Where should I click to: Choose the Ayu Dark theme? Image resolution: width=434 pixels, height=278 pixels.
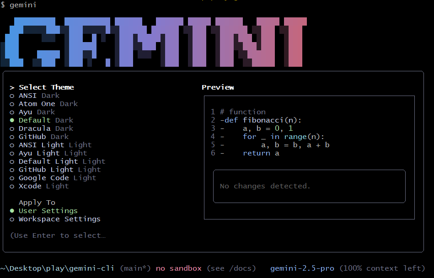[x=32, y=112]
